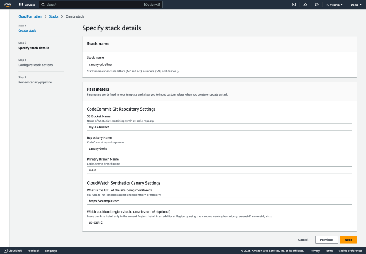Open the Demo account menu
The height and width of the screenshot is (254, 366).
pos(354,5)
